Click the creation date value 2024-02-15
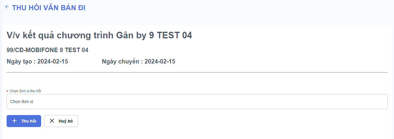Viewport: 394px width, 139px height. 53,62
